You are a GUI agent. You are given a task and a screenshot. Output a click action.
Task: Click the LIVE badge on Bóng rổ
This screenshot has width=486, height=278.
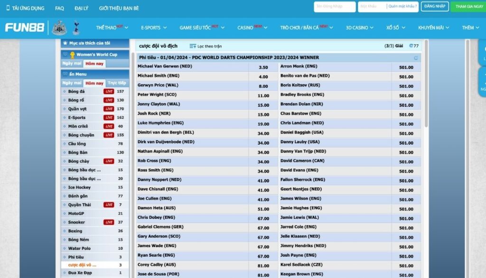pyautogui.click(x=109, y=100)
